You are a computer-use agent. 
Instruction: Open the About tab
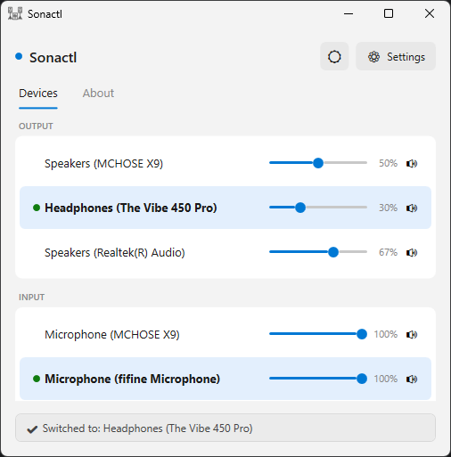(98, 94)
